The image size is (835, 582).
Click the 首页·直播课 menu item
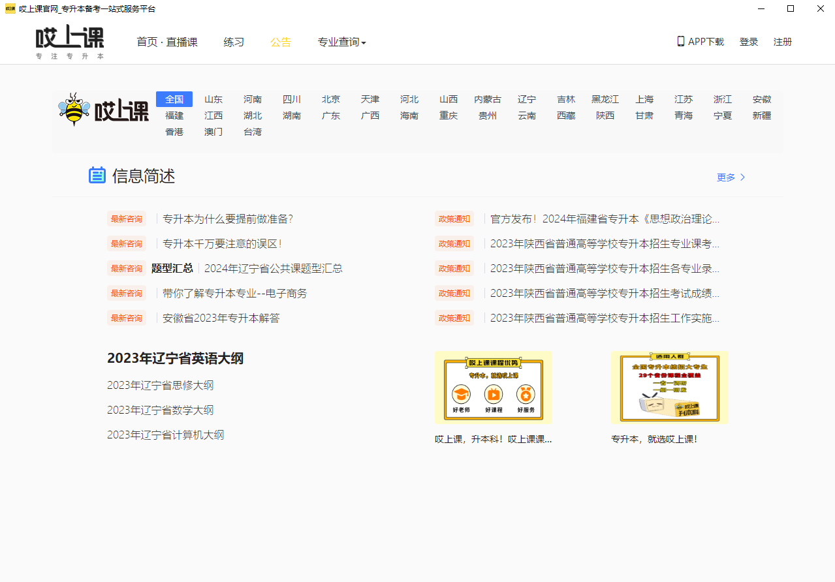pyautogui.click(x=166, y=41)
